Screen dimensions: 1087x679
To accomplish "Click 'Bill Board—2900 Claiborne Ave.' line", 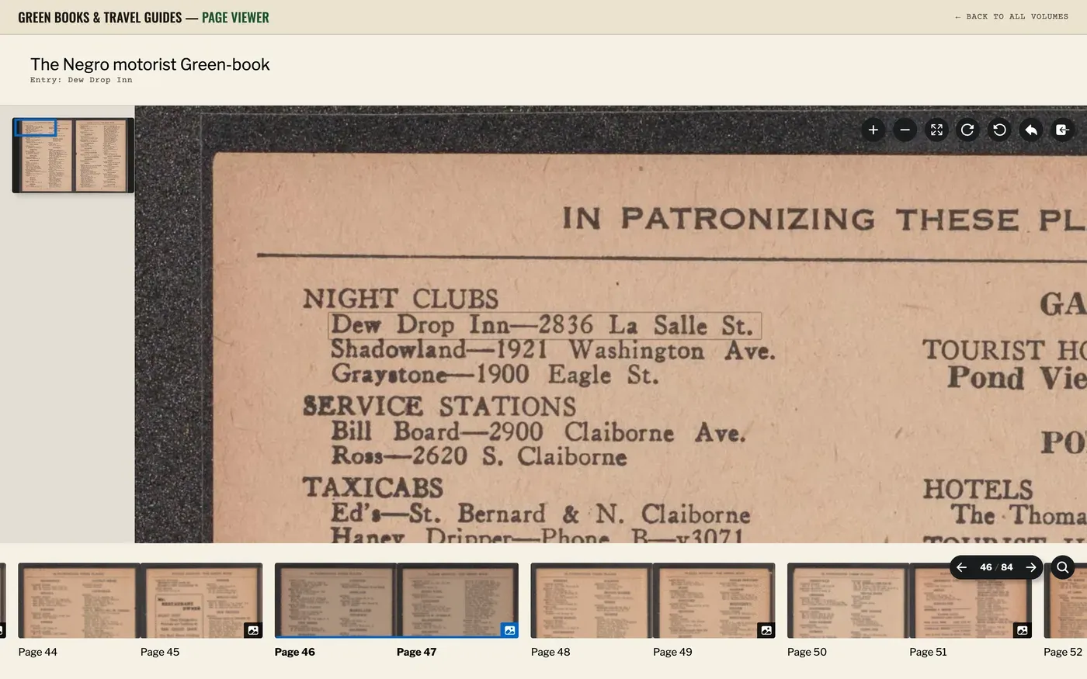I will click(x=538, y=431).
